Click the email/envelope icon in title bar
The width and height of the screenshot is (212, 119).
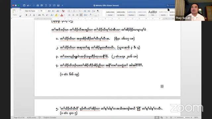[54, 5]
